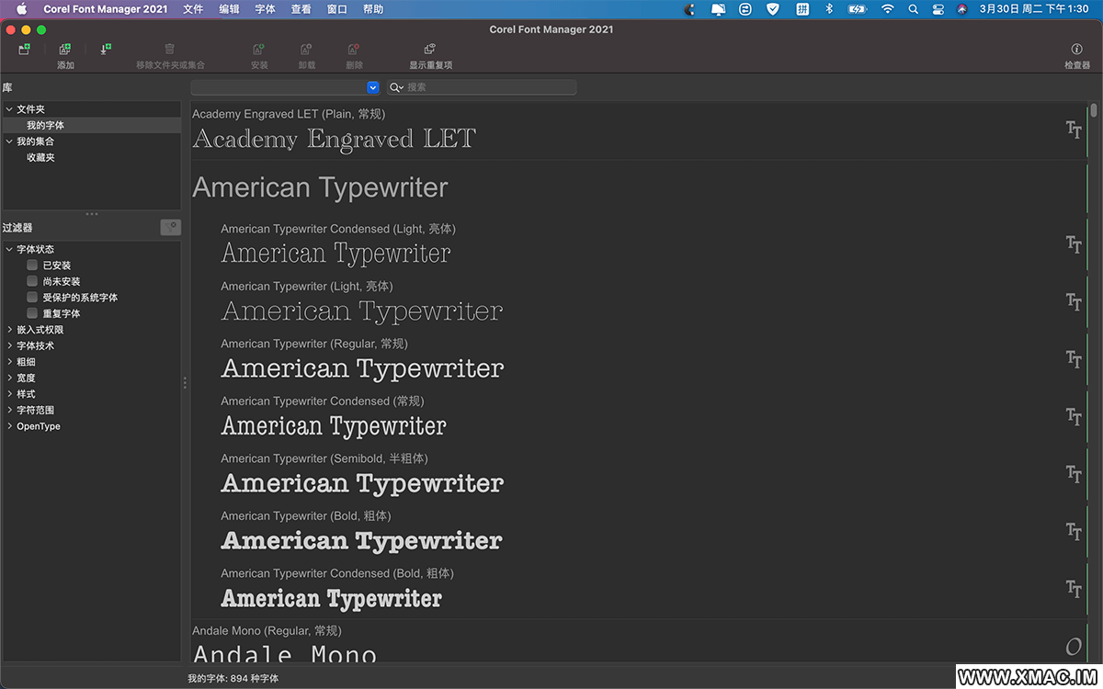Collapse the 字体状态 filter group
Screen dimensions: 1103x689
[x=9, y=249]
